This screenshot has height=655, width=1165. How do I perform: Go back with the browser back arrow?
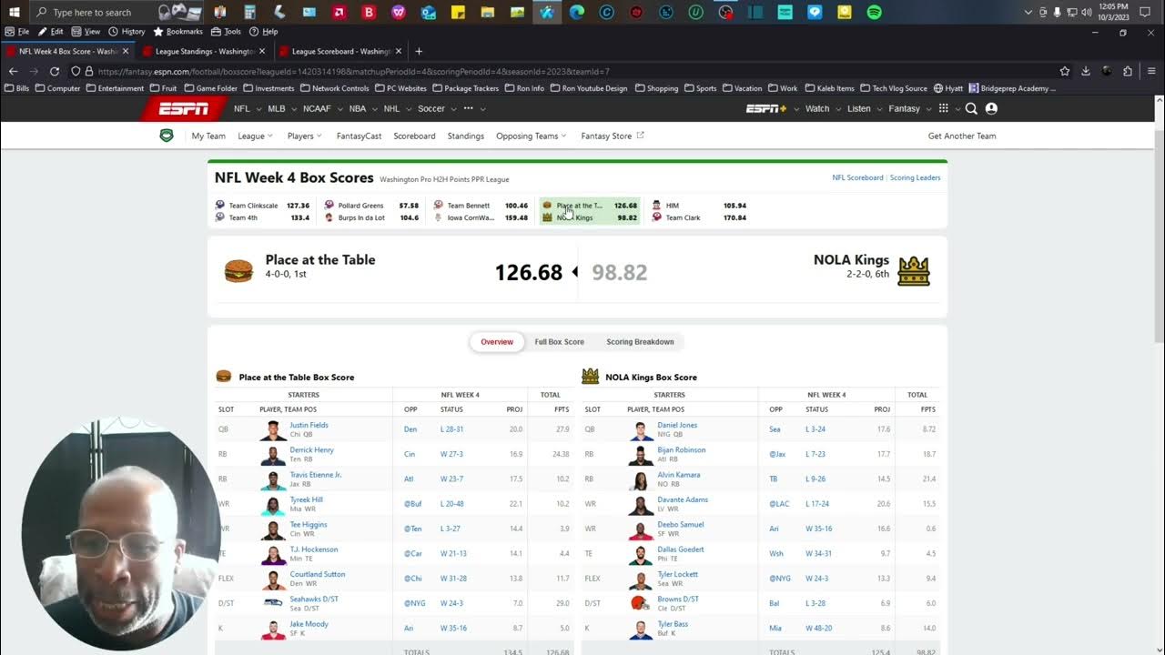pos(13,71)
